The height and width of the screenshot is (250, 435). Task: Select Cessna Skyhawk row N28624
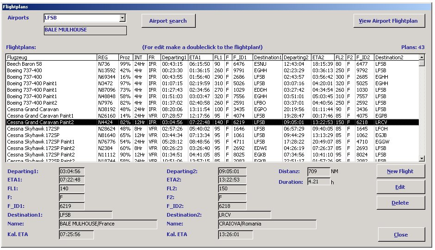click(212, 129)
